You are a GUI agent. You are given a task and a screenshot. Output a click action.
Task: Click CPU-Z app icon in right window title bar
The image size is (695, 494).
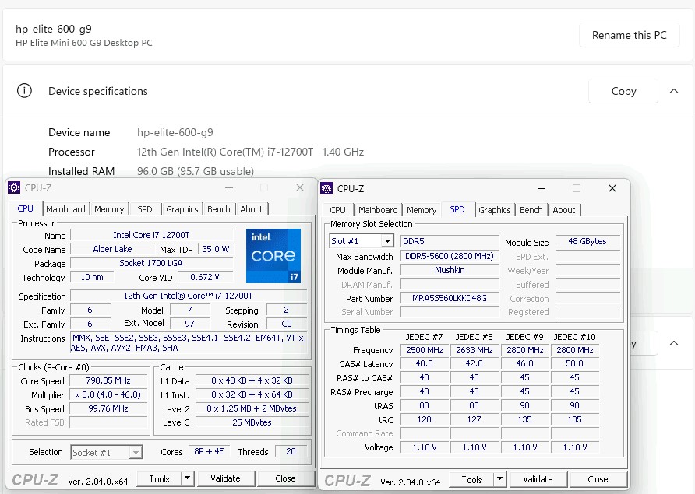(328, 188)
